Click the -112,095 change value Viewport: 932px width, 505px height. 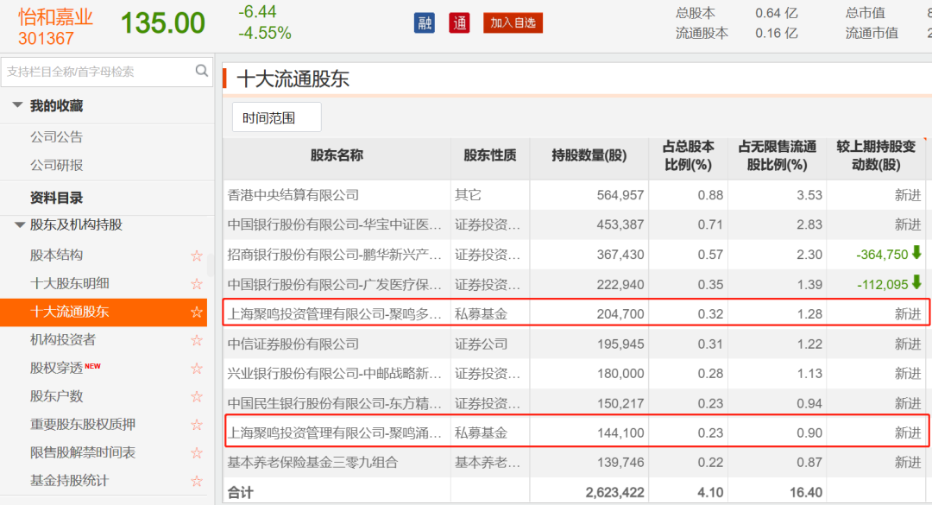coord(882,284)
